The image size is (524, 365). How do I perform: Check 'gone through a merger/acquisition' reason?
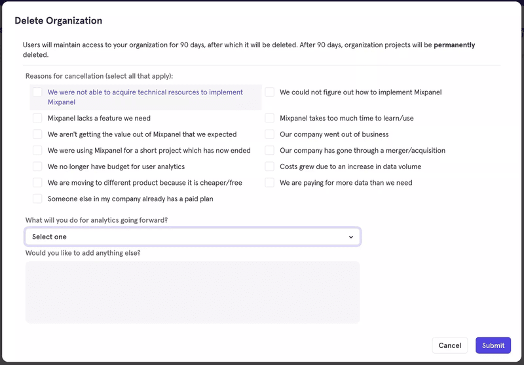point(270,151)
